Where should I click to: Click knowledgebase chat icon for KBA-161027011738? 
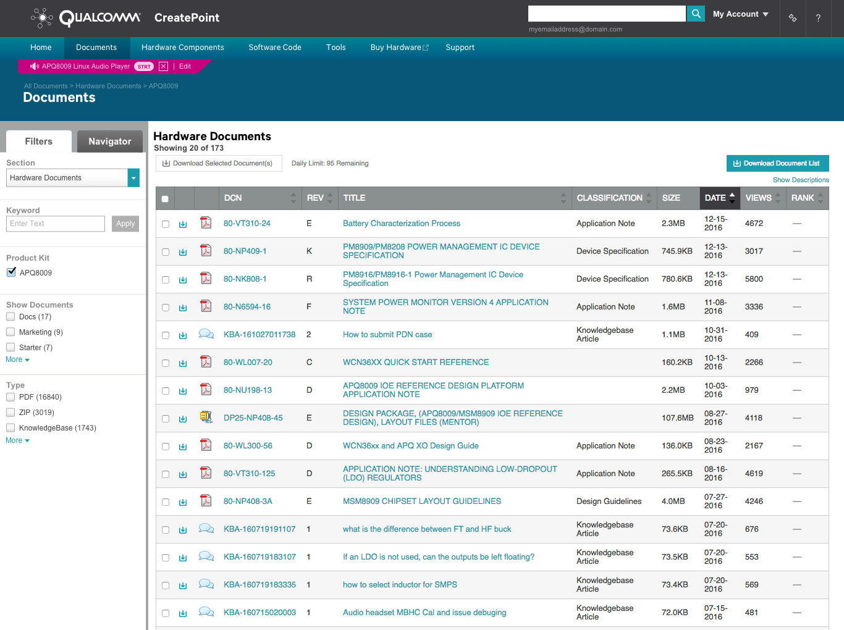pyautogui.click(x=206, y=334)
